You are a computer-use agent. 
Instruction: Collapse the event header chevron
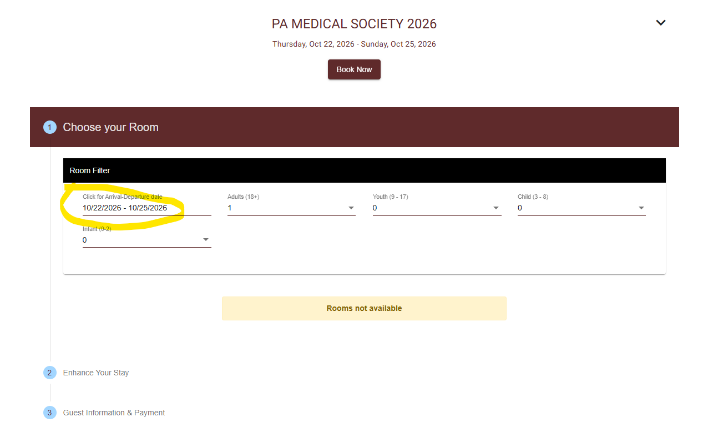click(x=660, y=23)
